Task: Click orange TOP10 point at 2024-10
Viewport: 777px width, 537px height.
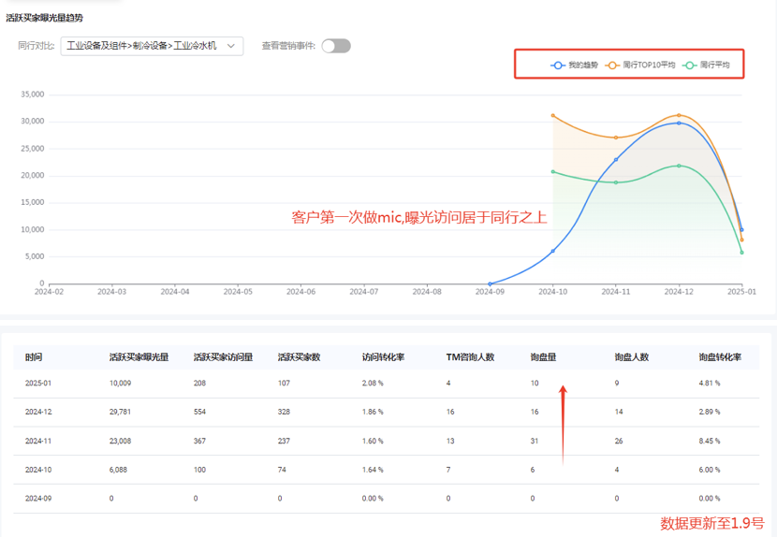Action: [x=553, y=115]
